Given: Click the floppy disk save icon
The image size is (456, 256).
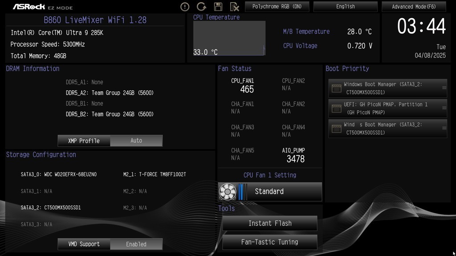Looking at the screenshot, I should tap(218, 6).
